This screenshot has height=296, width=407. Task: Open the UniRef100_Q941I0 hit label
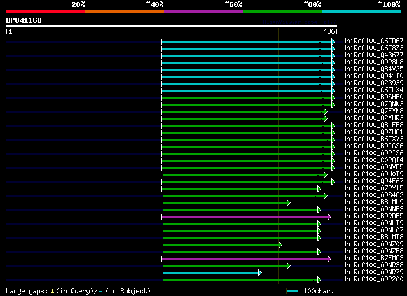click(373, 76)
